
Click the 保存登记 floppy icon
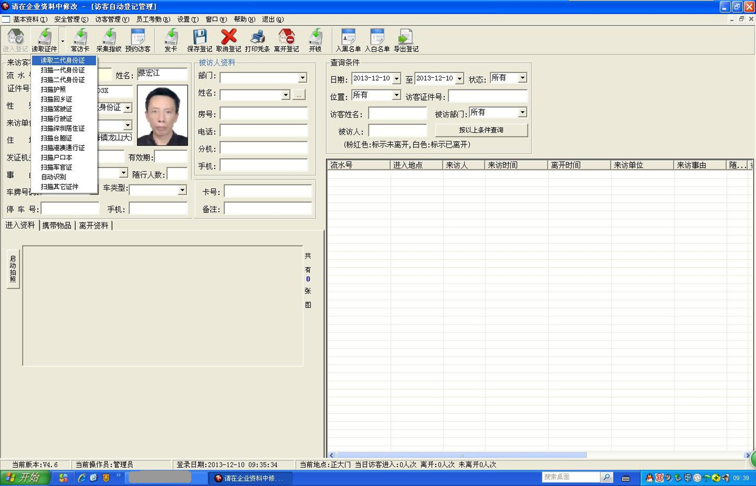(x=199, y=40)
